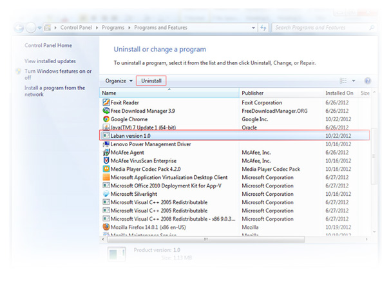Click the McAfee Agent shield icon
This screenshot has width=391, height=286.
[x=106, y=153]
